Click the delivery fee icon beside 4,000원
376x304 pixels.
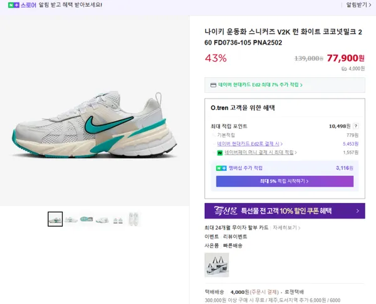pyautogui.click(x=344, y=68)
